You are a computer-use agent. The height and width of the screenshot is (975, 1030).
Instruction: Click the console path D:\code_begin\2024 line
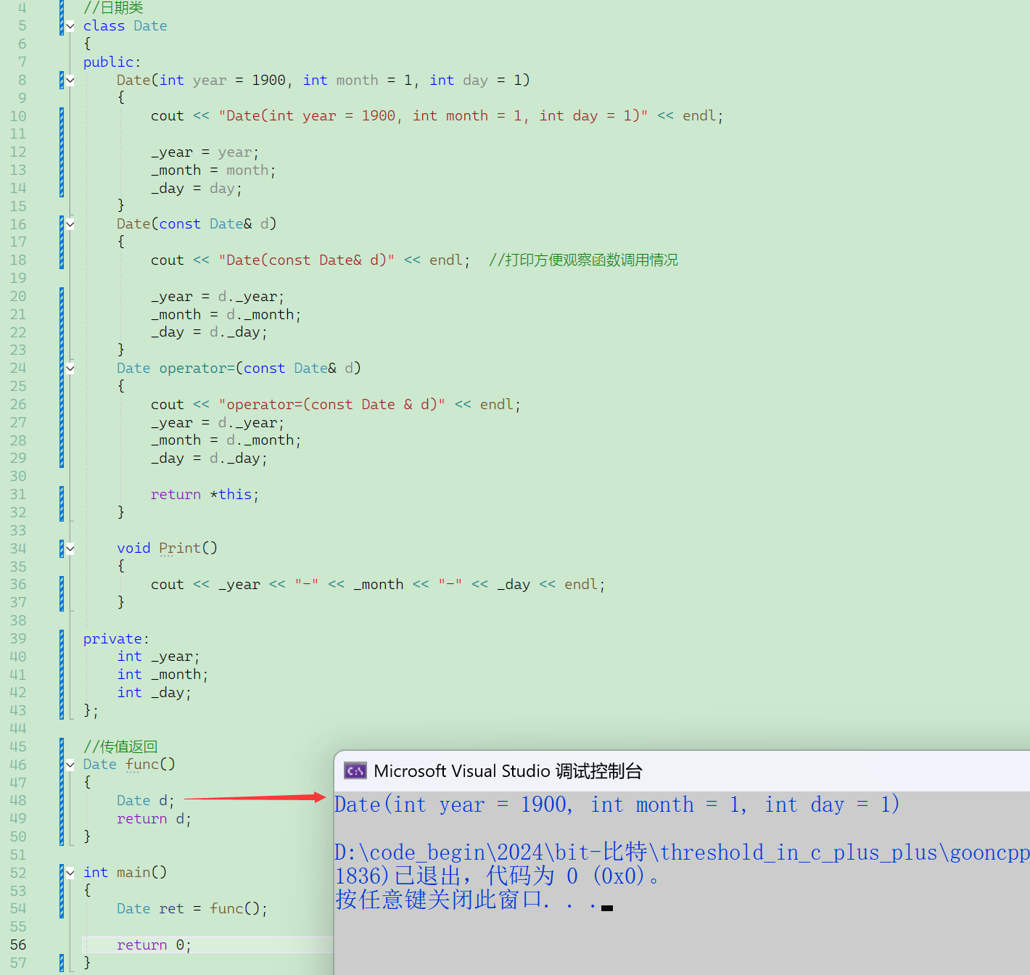pyautogui.click(x=682, y=852)
